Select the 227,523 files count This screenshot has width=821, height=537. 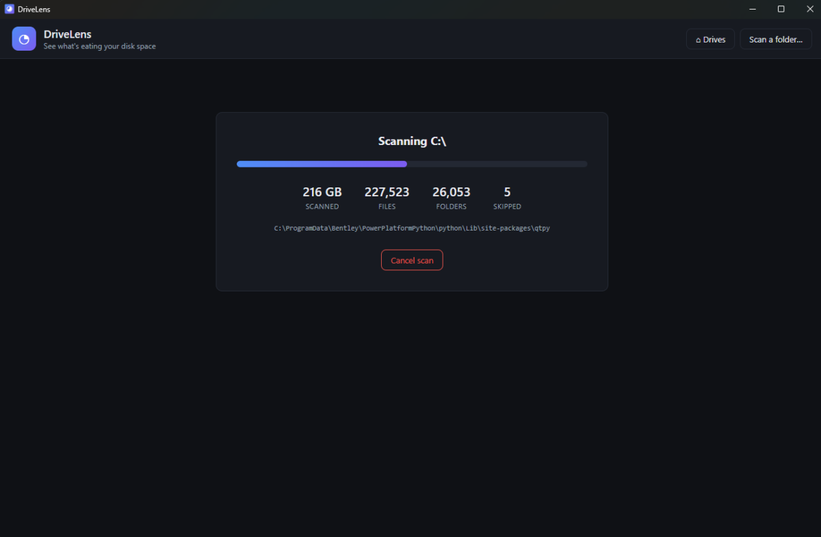(387, 192)
